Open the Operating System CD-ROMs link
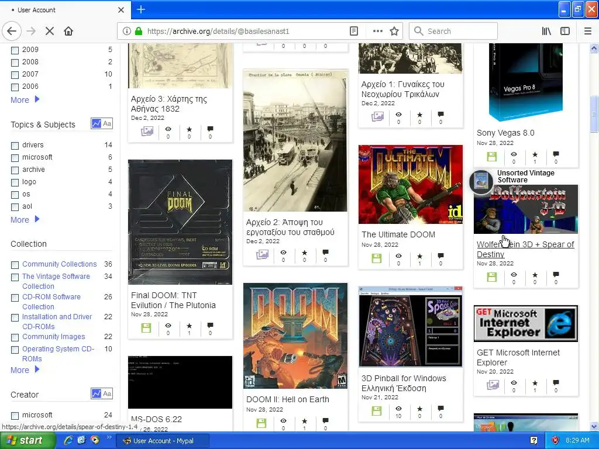 point(58,354)
